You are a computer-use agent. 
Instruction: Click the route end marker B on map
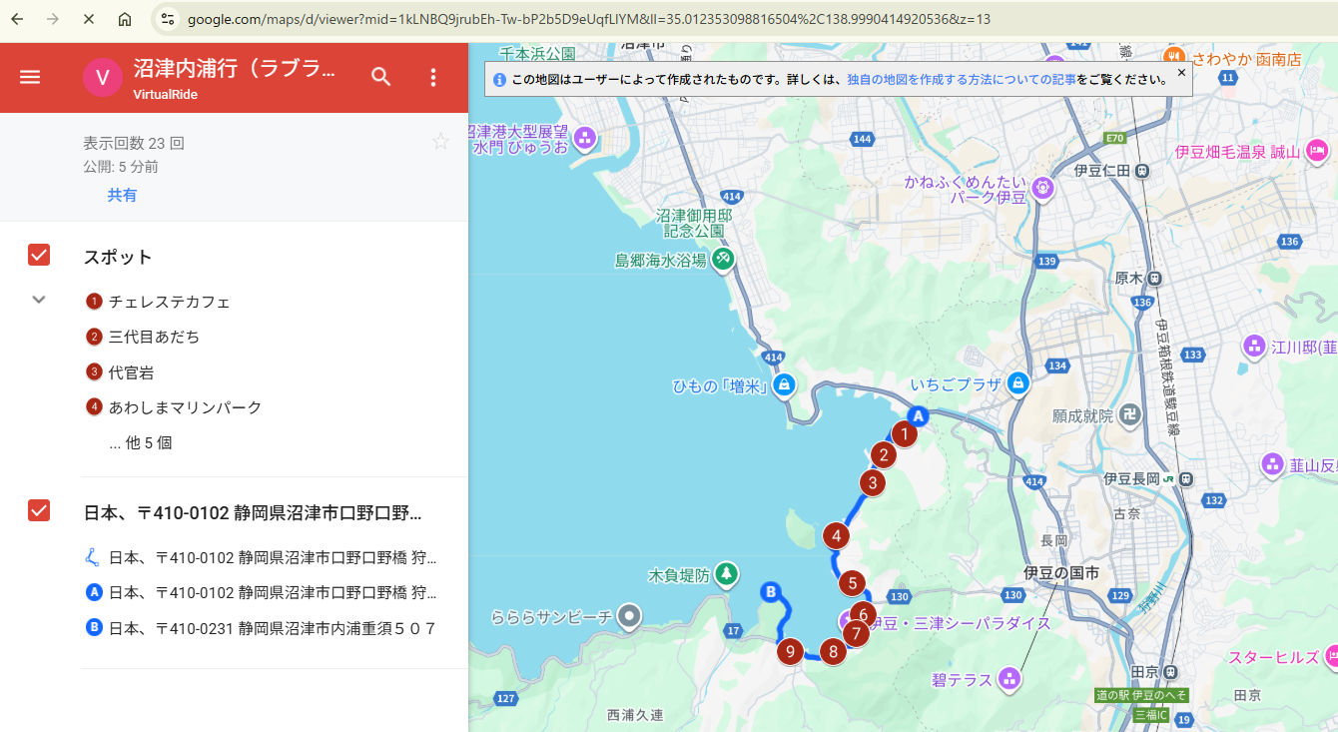pos(770,592)
